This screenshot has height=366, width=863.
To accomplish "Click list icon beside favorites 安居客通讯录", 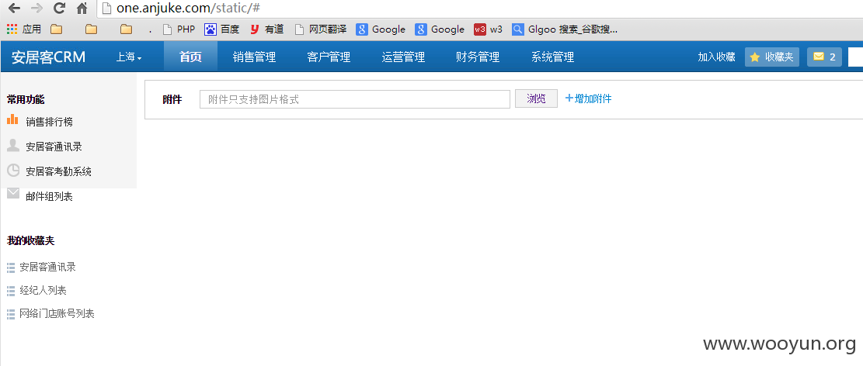I will click(x=10, y=268).
